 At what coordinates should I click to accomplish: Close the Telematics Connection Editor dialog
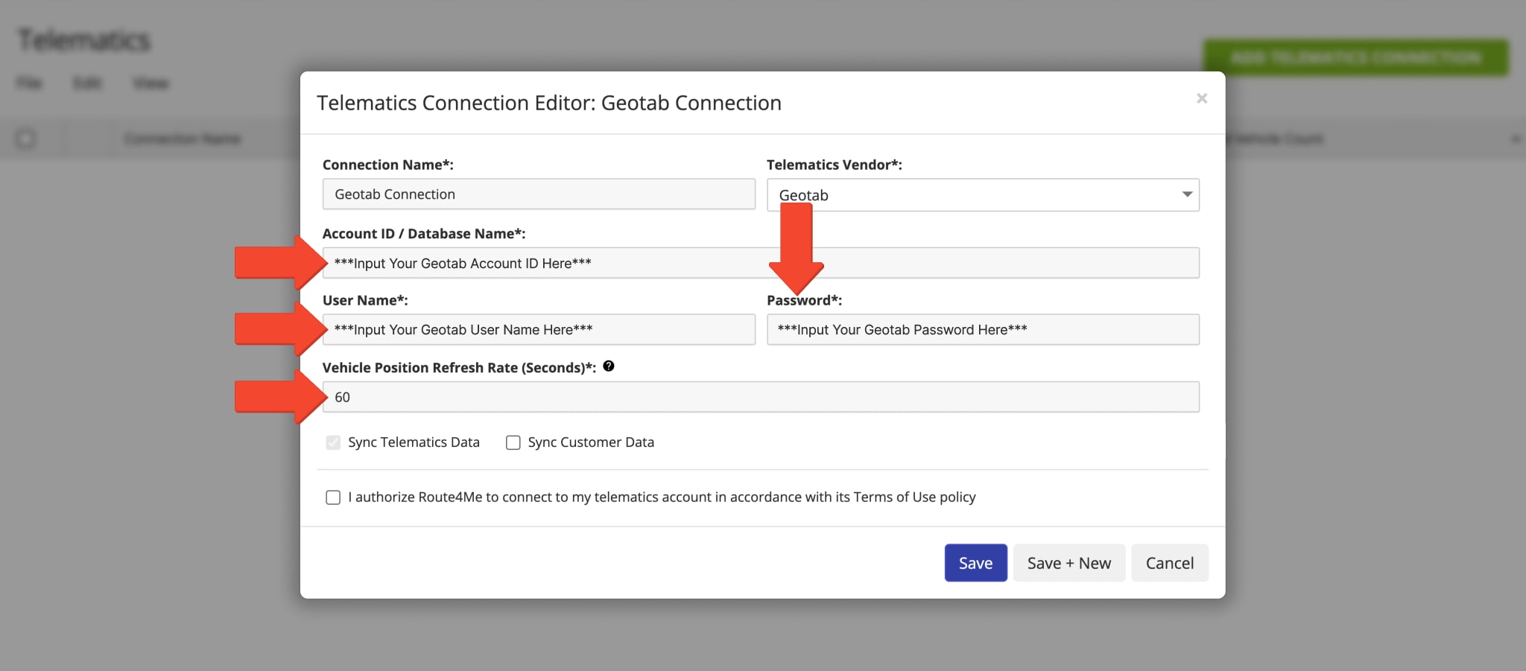coord(1201,98)
